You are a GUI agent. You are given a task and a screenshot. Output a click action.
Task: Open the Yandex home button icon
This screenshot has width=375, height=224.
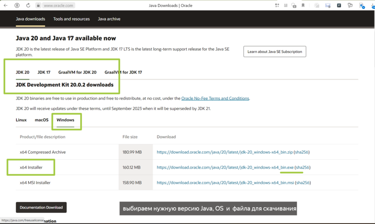17,5
